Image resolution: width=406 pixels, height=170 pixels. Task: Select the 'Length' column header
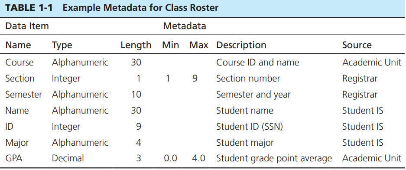click(x=136, y=46)
